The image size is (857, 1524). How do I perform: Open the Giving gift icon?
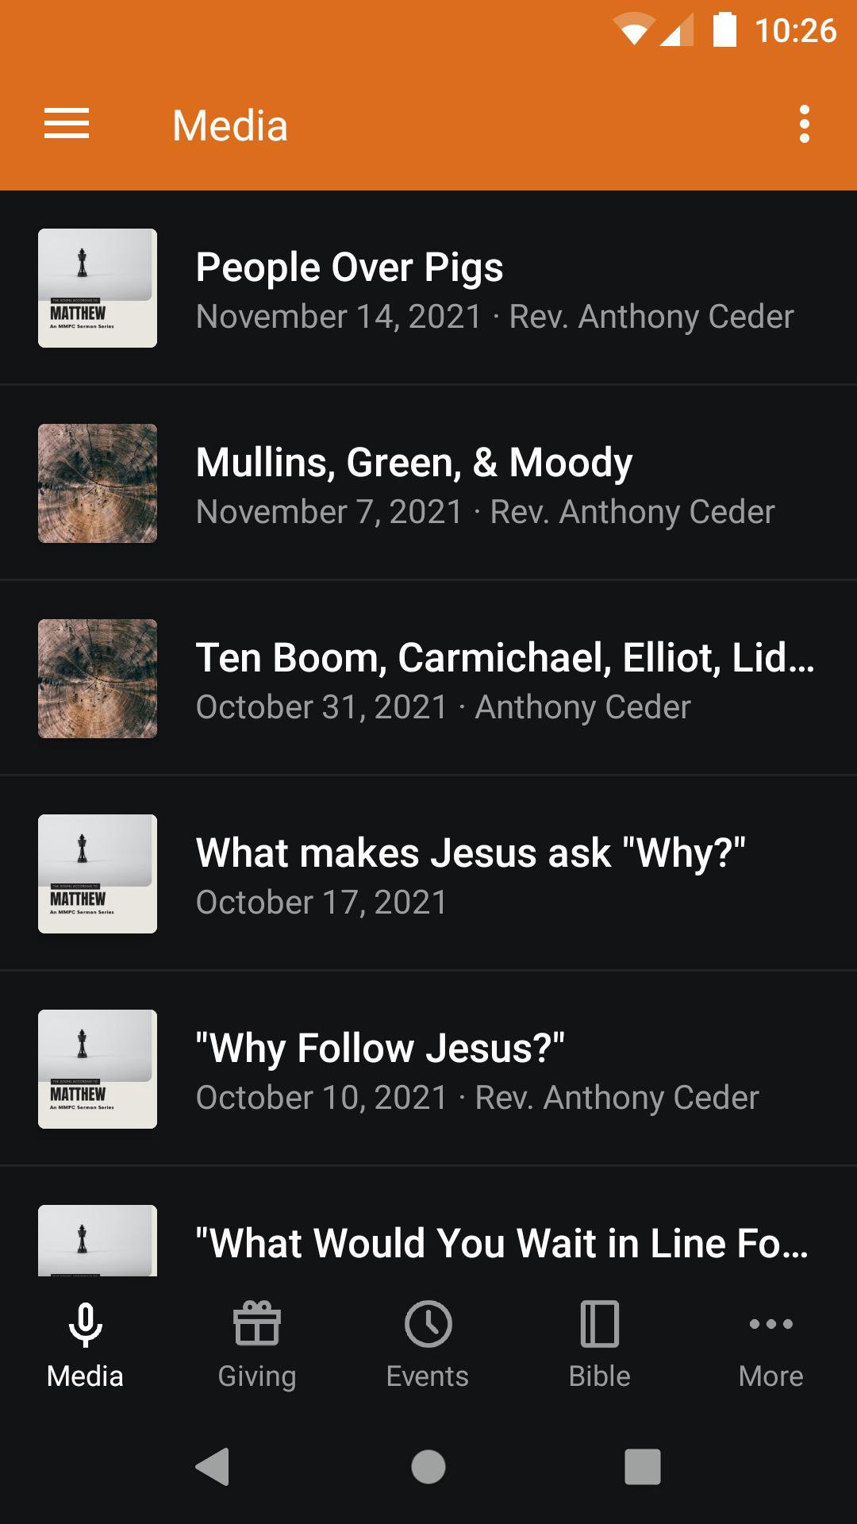pos(257,1325)
